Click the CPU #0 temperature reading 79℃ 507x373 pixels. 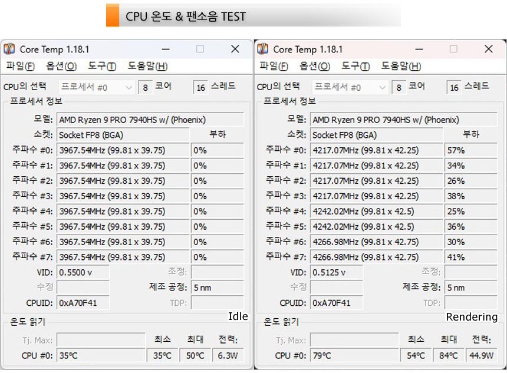pyautogui.click(x=354, y=355)
